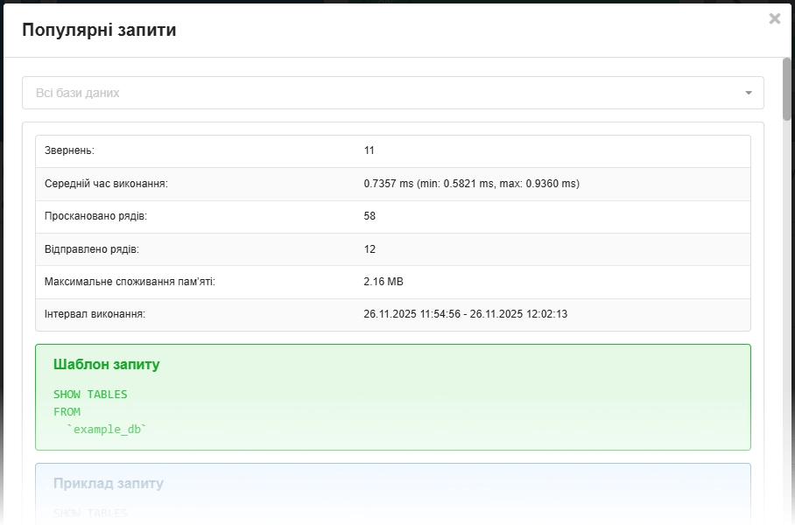Image resolution: width=795 pixels, height=525 pixels.
Task: Select the scanned rows value 58
Action: (369, 216)
